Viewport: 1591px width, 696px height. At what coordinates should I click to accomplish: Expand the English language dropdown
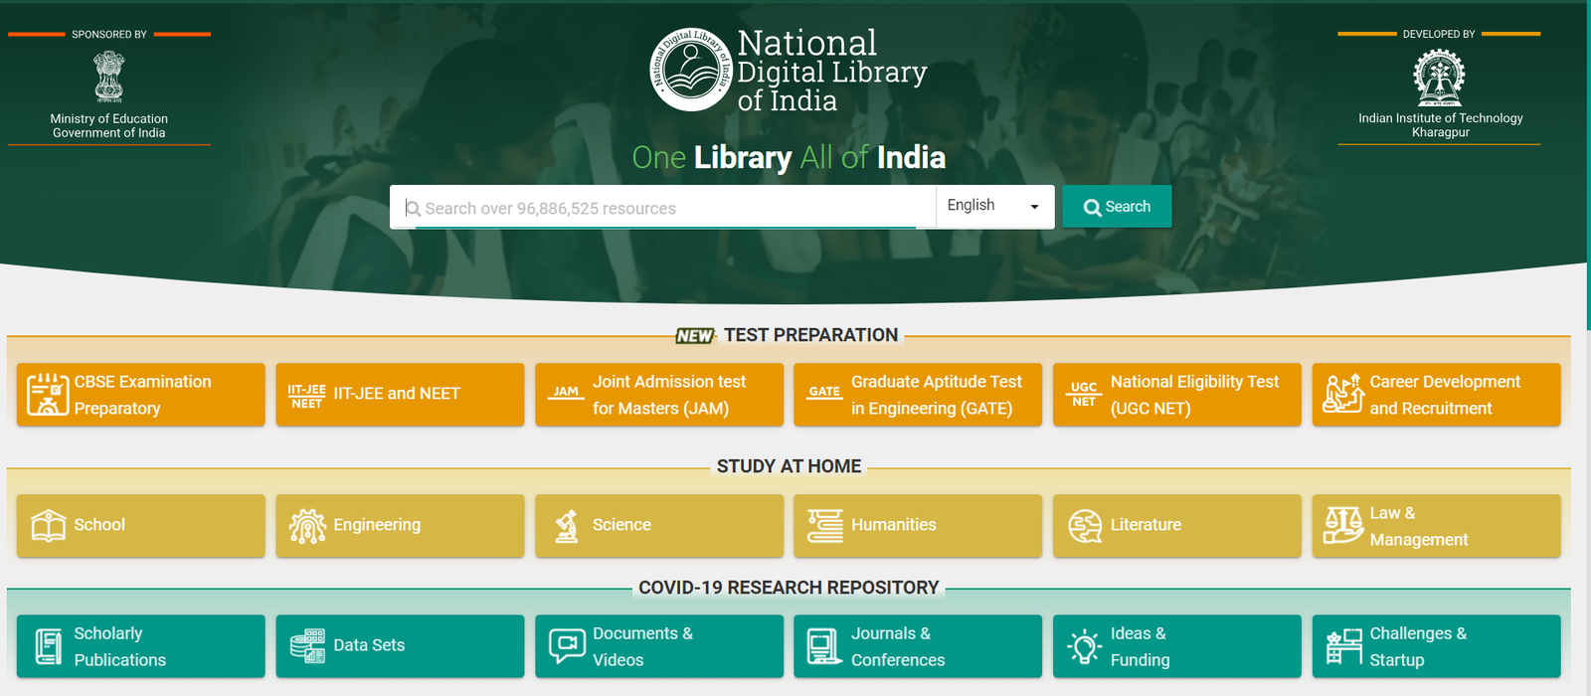point(994,206)
